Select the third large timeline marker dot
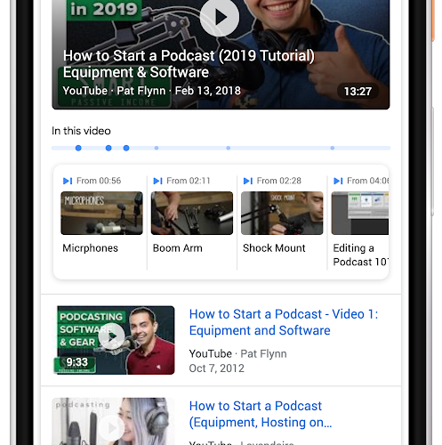Screen dimensions: 442x445 126,148
